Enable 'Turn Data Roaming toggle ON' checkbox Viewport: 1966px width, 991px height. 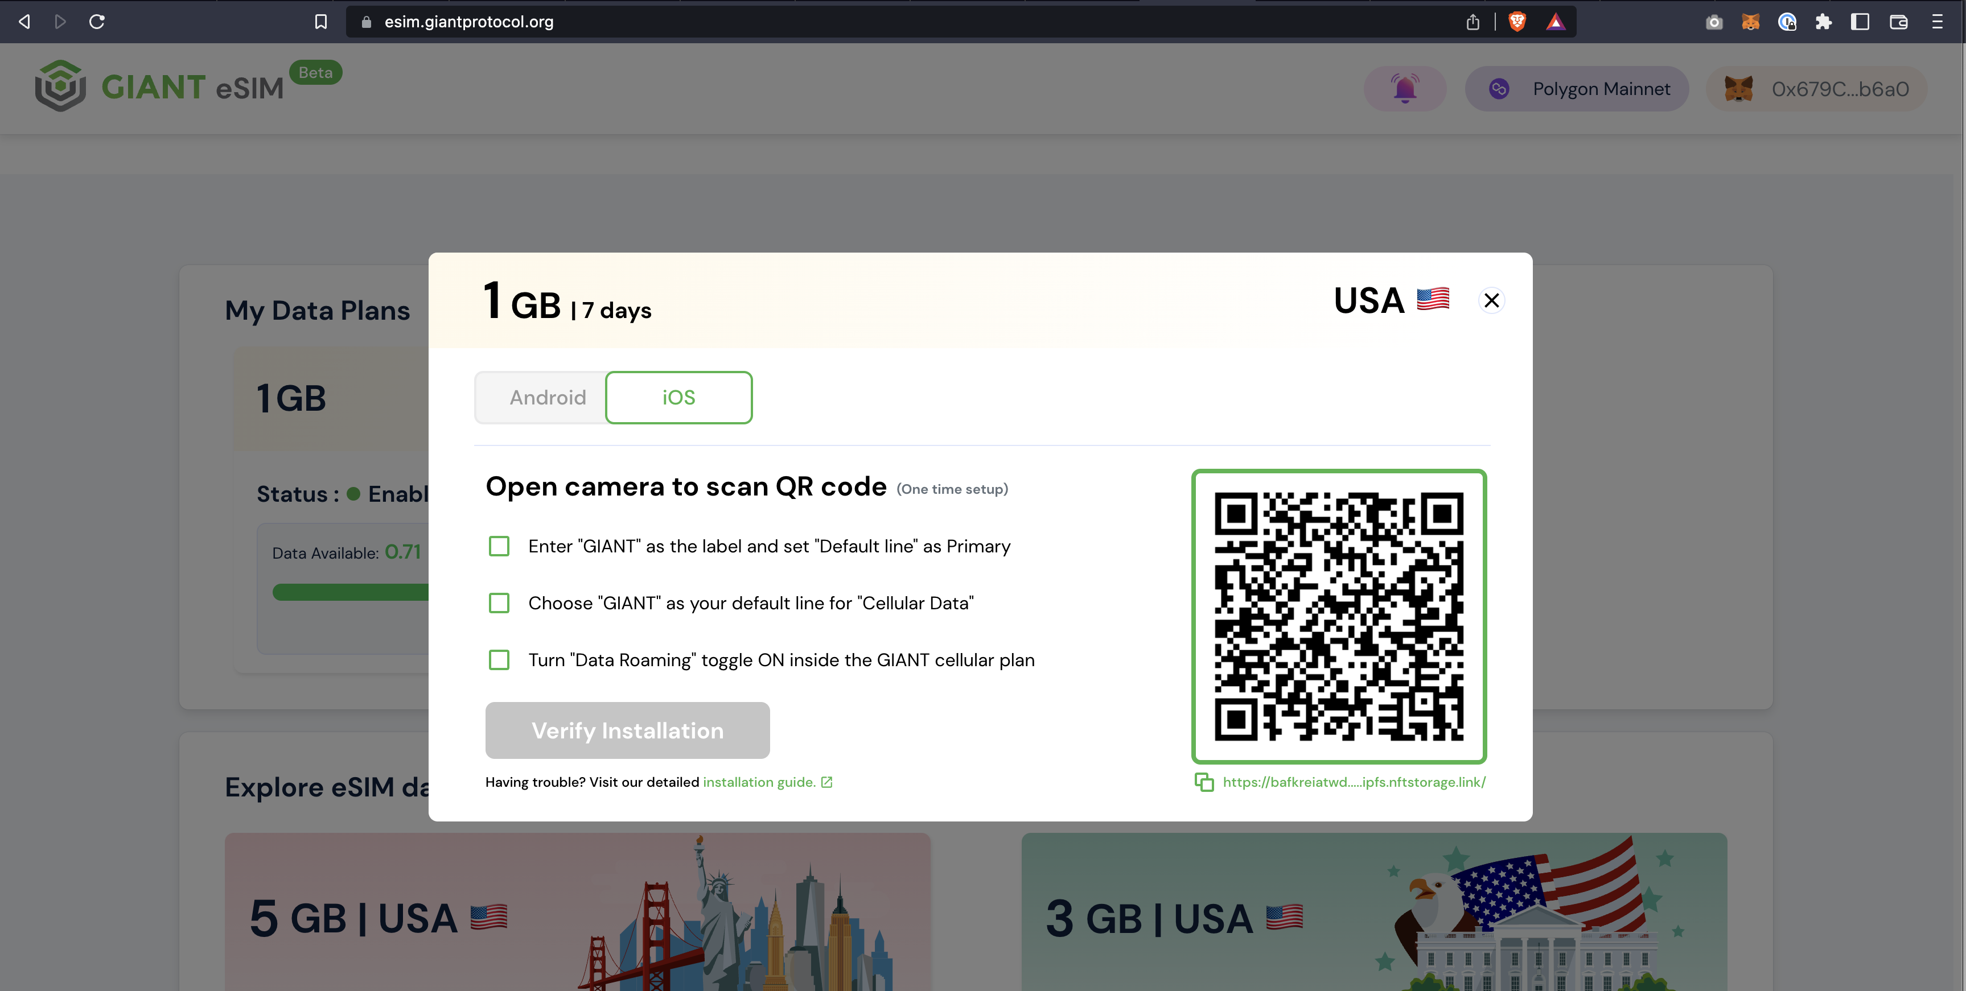[x=502, y=659]
